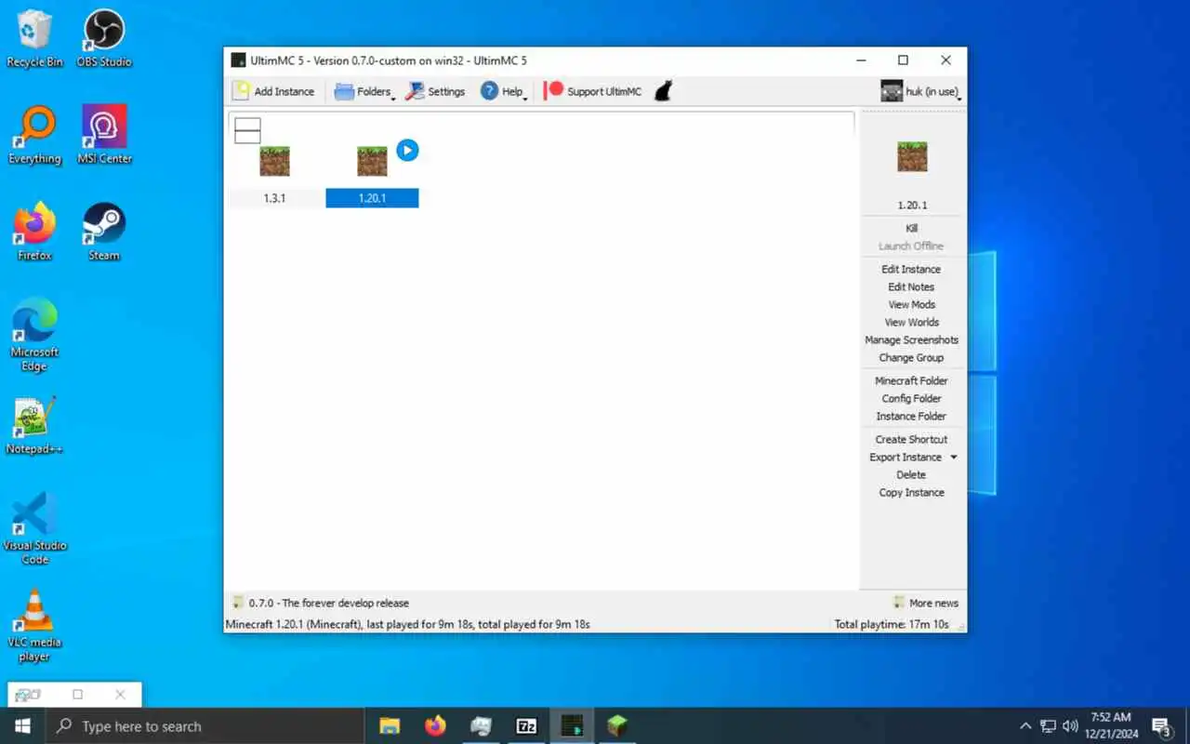Open OBS Studio desktop icon

104,39
